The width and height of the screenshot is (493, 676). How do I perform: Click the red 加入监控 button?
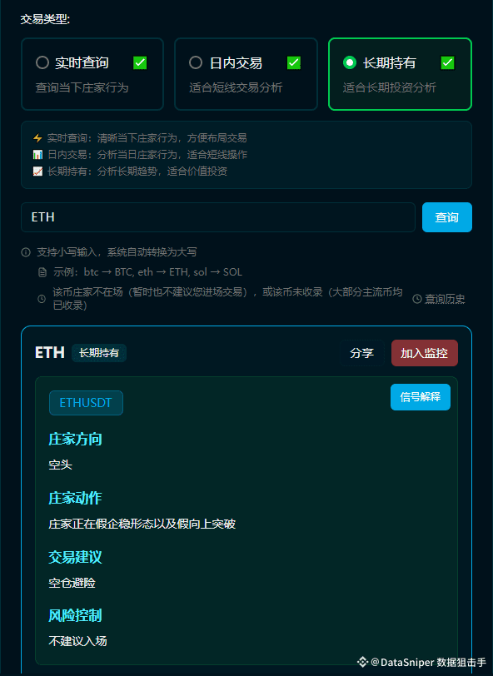click(x=425, y=353)
